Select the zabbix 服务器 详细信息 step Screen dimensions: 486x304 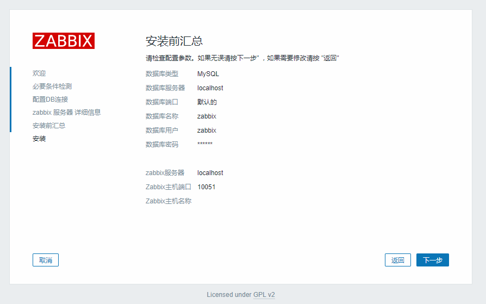67,112
